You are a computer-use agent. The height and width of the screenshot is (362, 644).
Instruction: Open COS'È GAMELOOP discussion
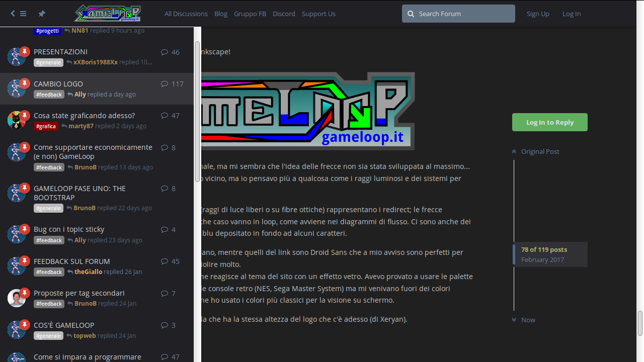click(x=64, y=325)
